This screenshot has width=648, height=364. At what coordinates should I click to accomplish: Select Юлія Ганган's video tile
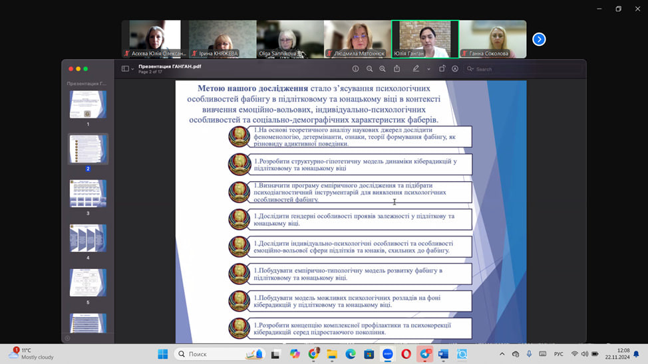click(425, 39)
